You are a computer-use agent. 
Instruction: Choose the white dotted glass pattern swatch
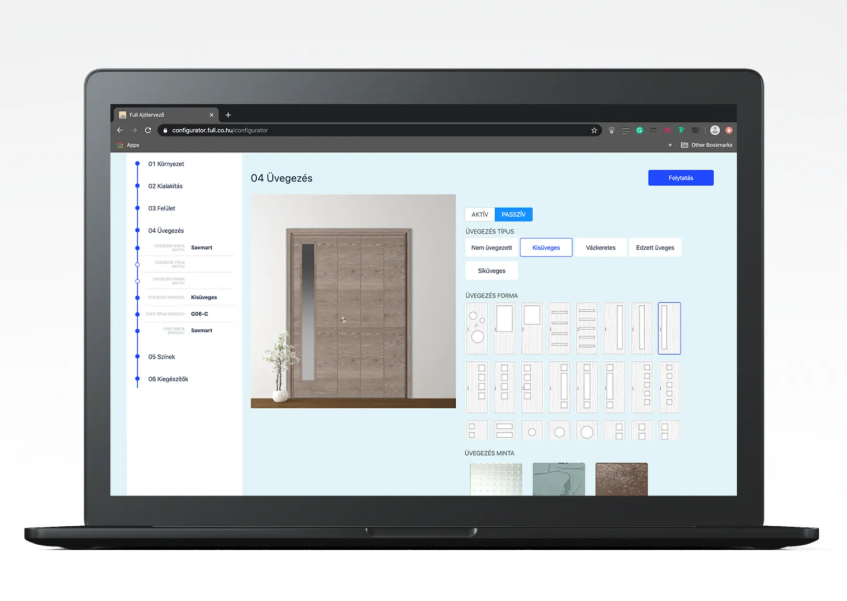(496, 479)
